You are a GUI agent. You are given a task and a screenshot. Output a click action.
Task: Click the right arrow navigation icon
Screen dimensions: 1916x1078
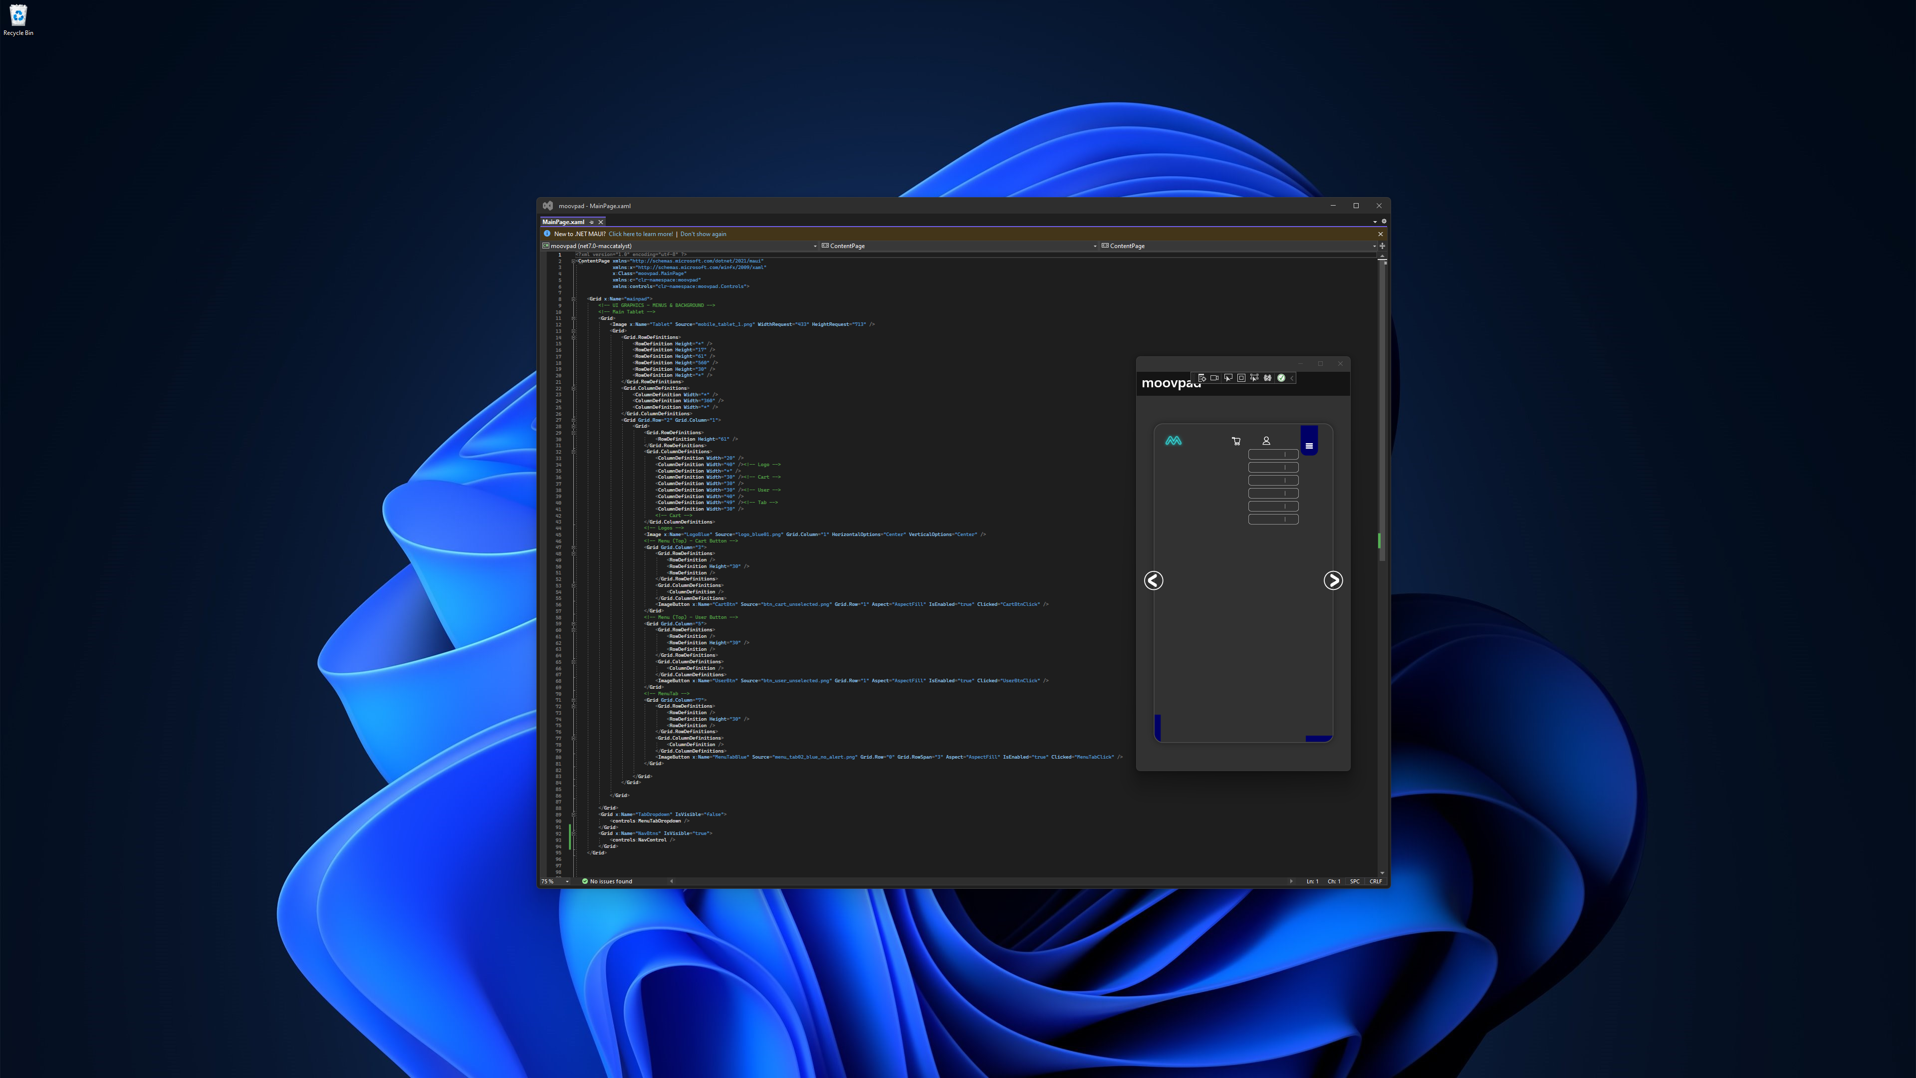tap(1333, 580)
